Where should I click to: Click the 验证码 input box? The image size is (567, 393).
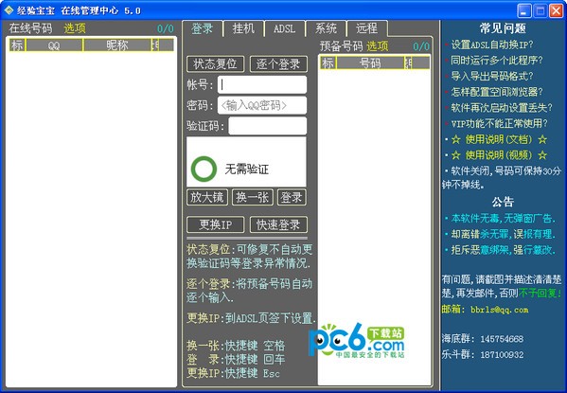pyautogui.click(x=268, y=126)
